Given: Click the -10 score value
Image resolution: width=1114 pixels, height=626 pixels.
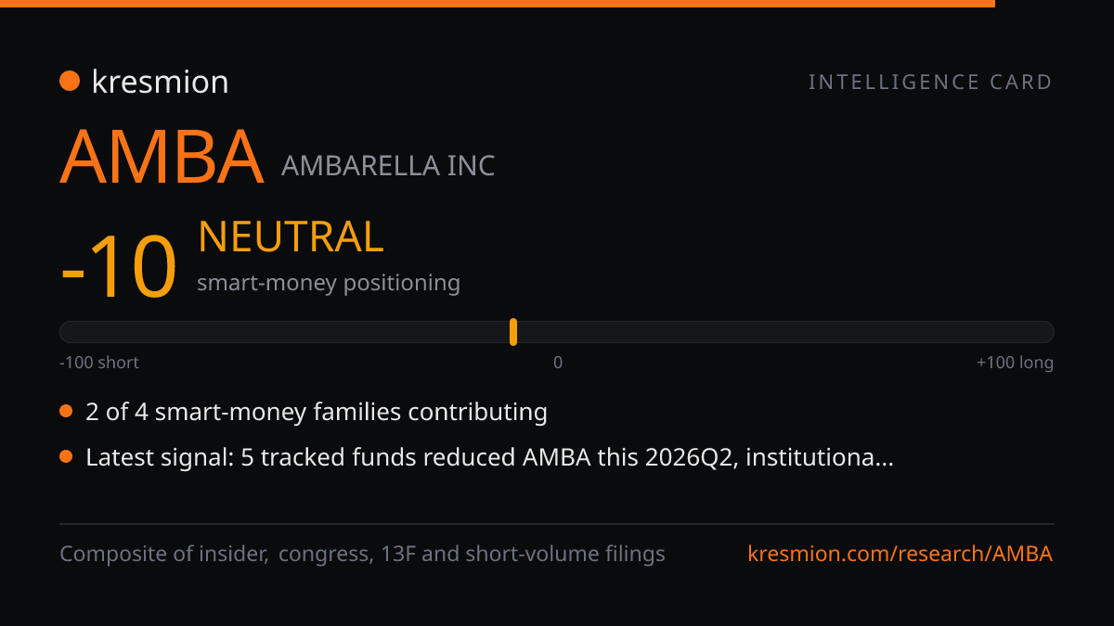Looking at the screenshot, I should 118,268.
